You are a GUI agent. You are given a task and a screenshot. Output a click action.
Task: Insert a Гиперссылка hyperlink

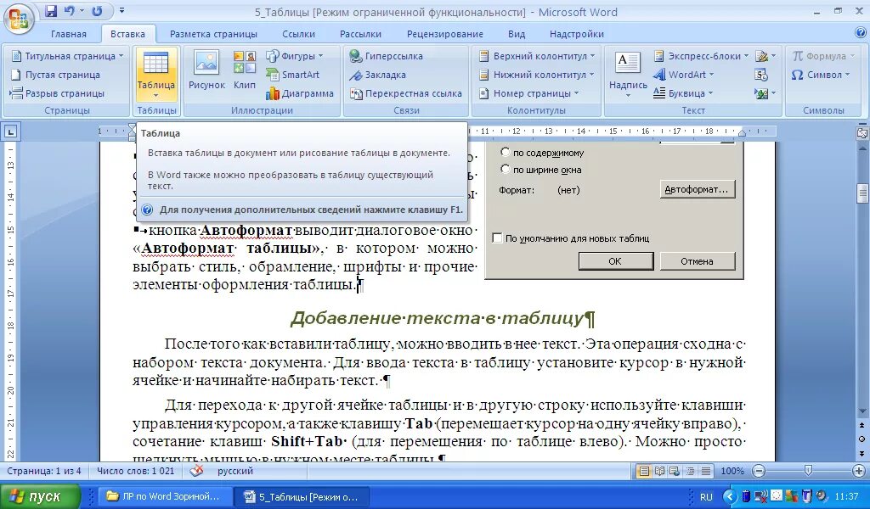(387, 56)
